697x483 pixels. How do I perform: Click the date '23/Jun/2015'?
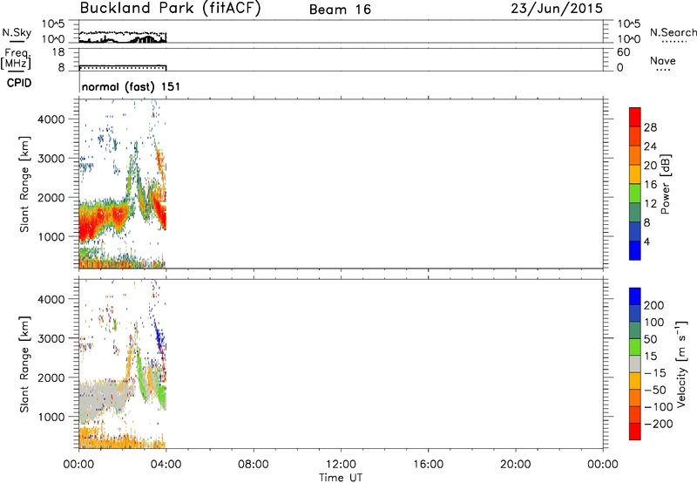(x=557, y=9)
